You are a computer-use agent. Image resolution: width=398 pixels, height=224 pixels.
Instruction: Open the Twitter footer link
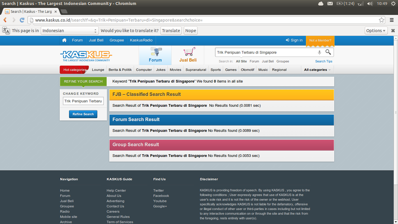(x=158, y=190)
